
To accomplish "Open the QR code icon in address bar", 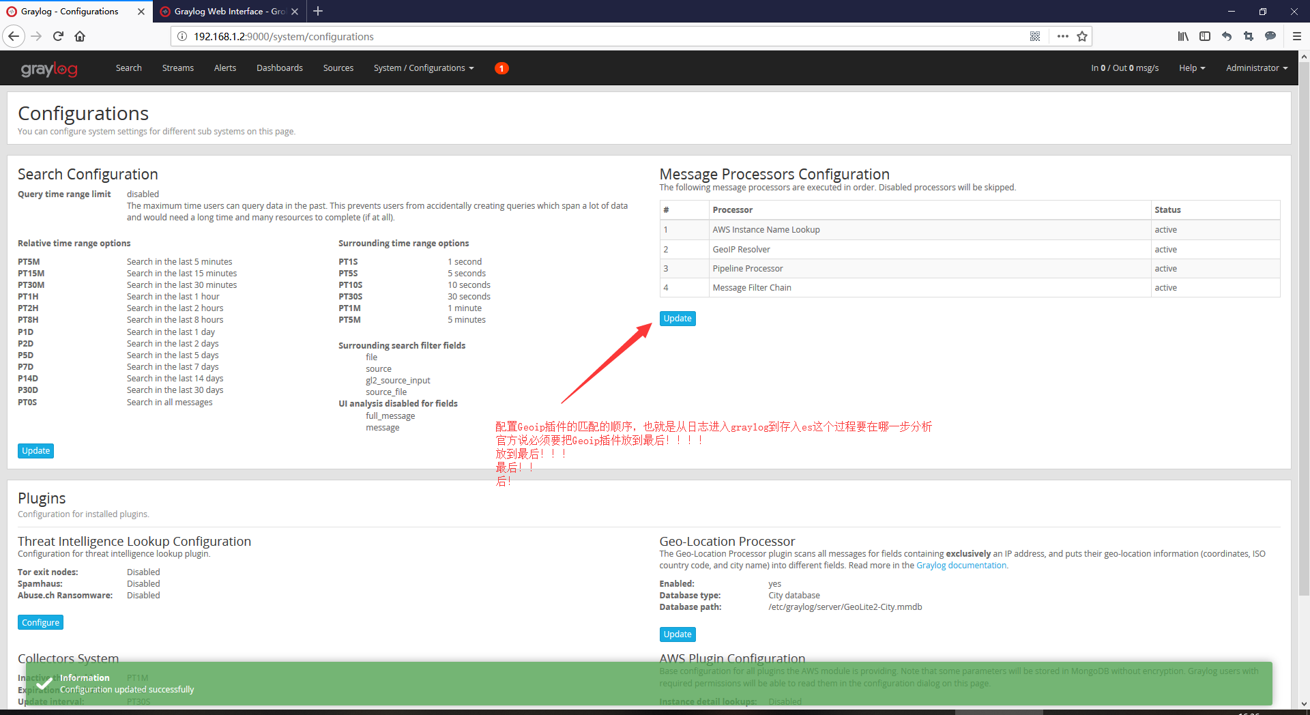I will click(1035, 36).
